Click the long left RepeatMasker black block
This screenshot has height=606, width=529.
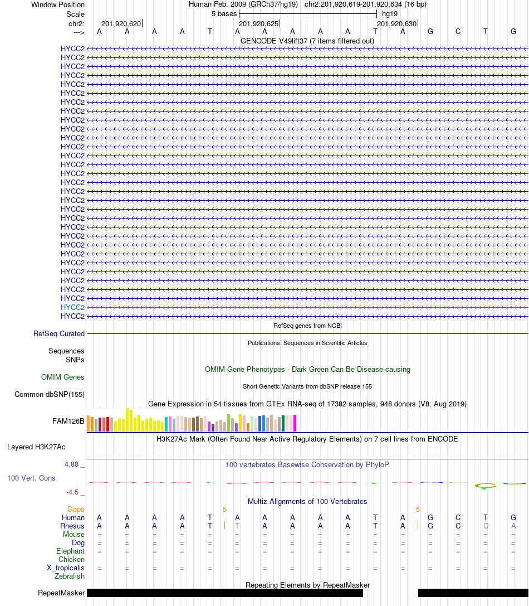pos(225,593)
